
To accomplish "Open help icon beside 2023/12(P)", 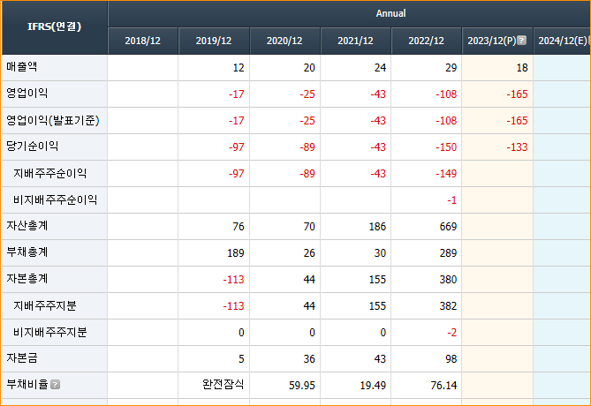I will [521, 41].
